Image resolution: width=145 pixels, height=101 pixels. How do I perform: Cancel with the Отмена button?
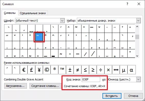[x=133, y=96]
